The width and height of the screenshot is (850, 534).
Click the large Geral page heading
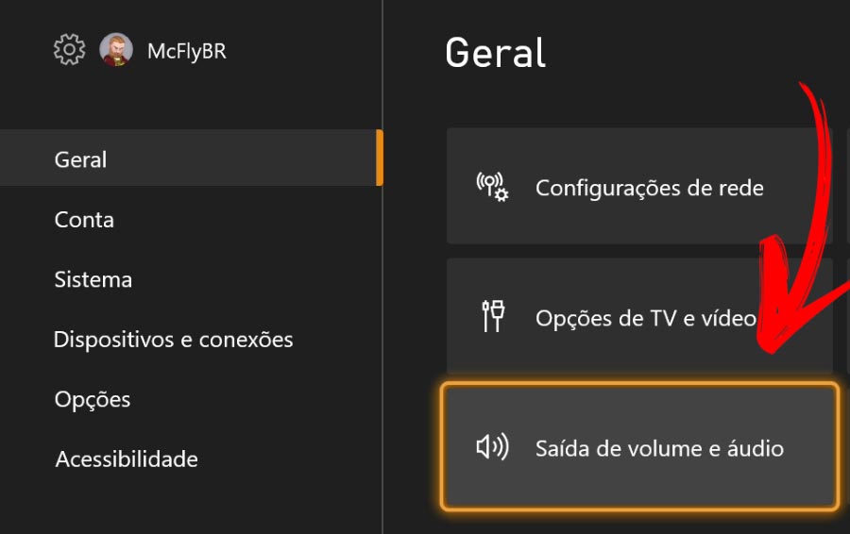[x=496, y=53]
